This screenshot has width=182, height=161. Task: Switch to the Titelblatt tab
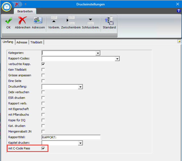36,42
